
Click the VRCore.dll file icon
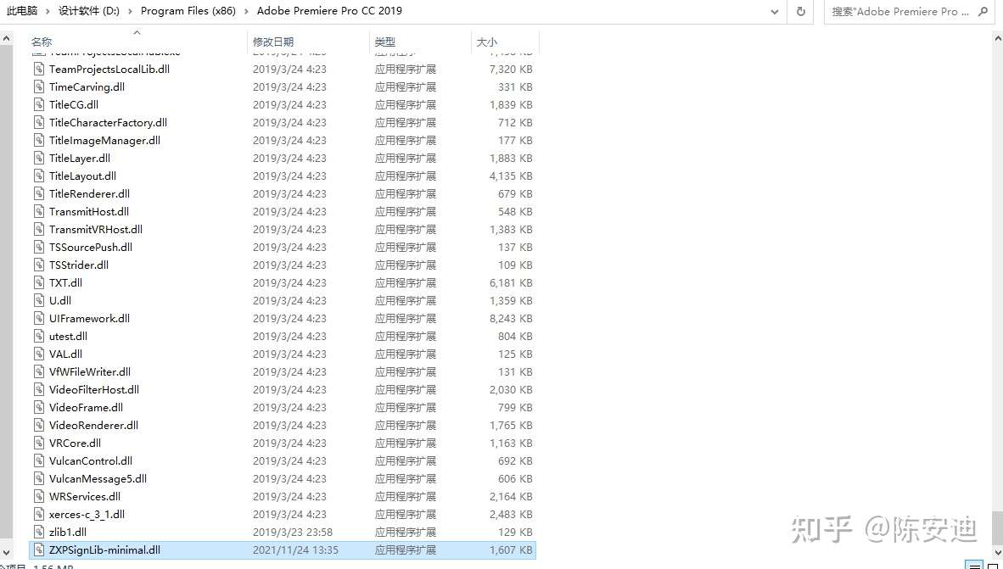click(40, 443)
